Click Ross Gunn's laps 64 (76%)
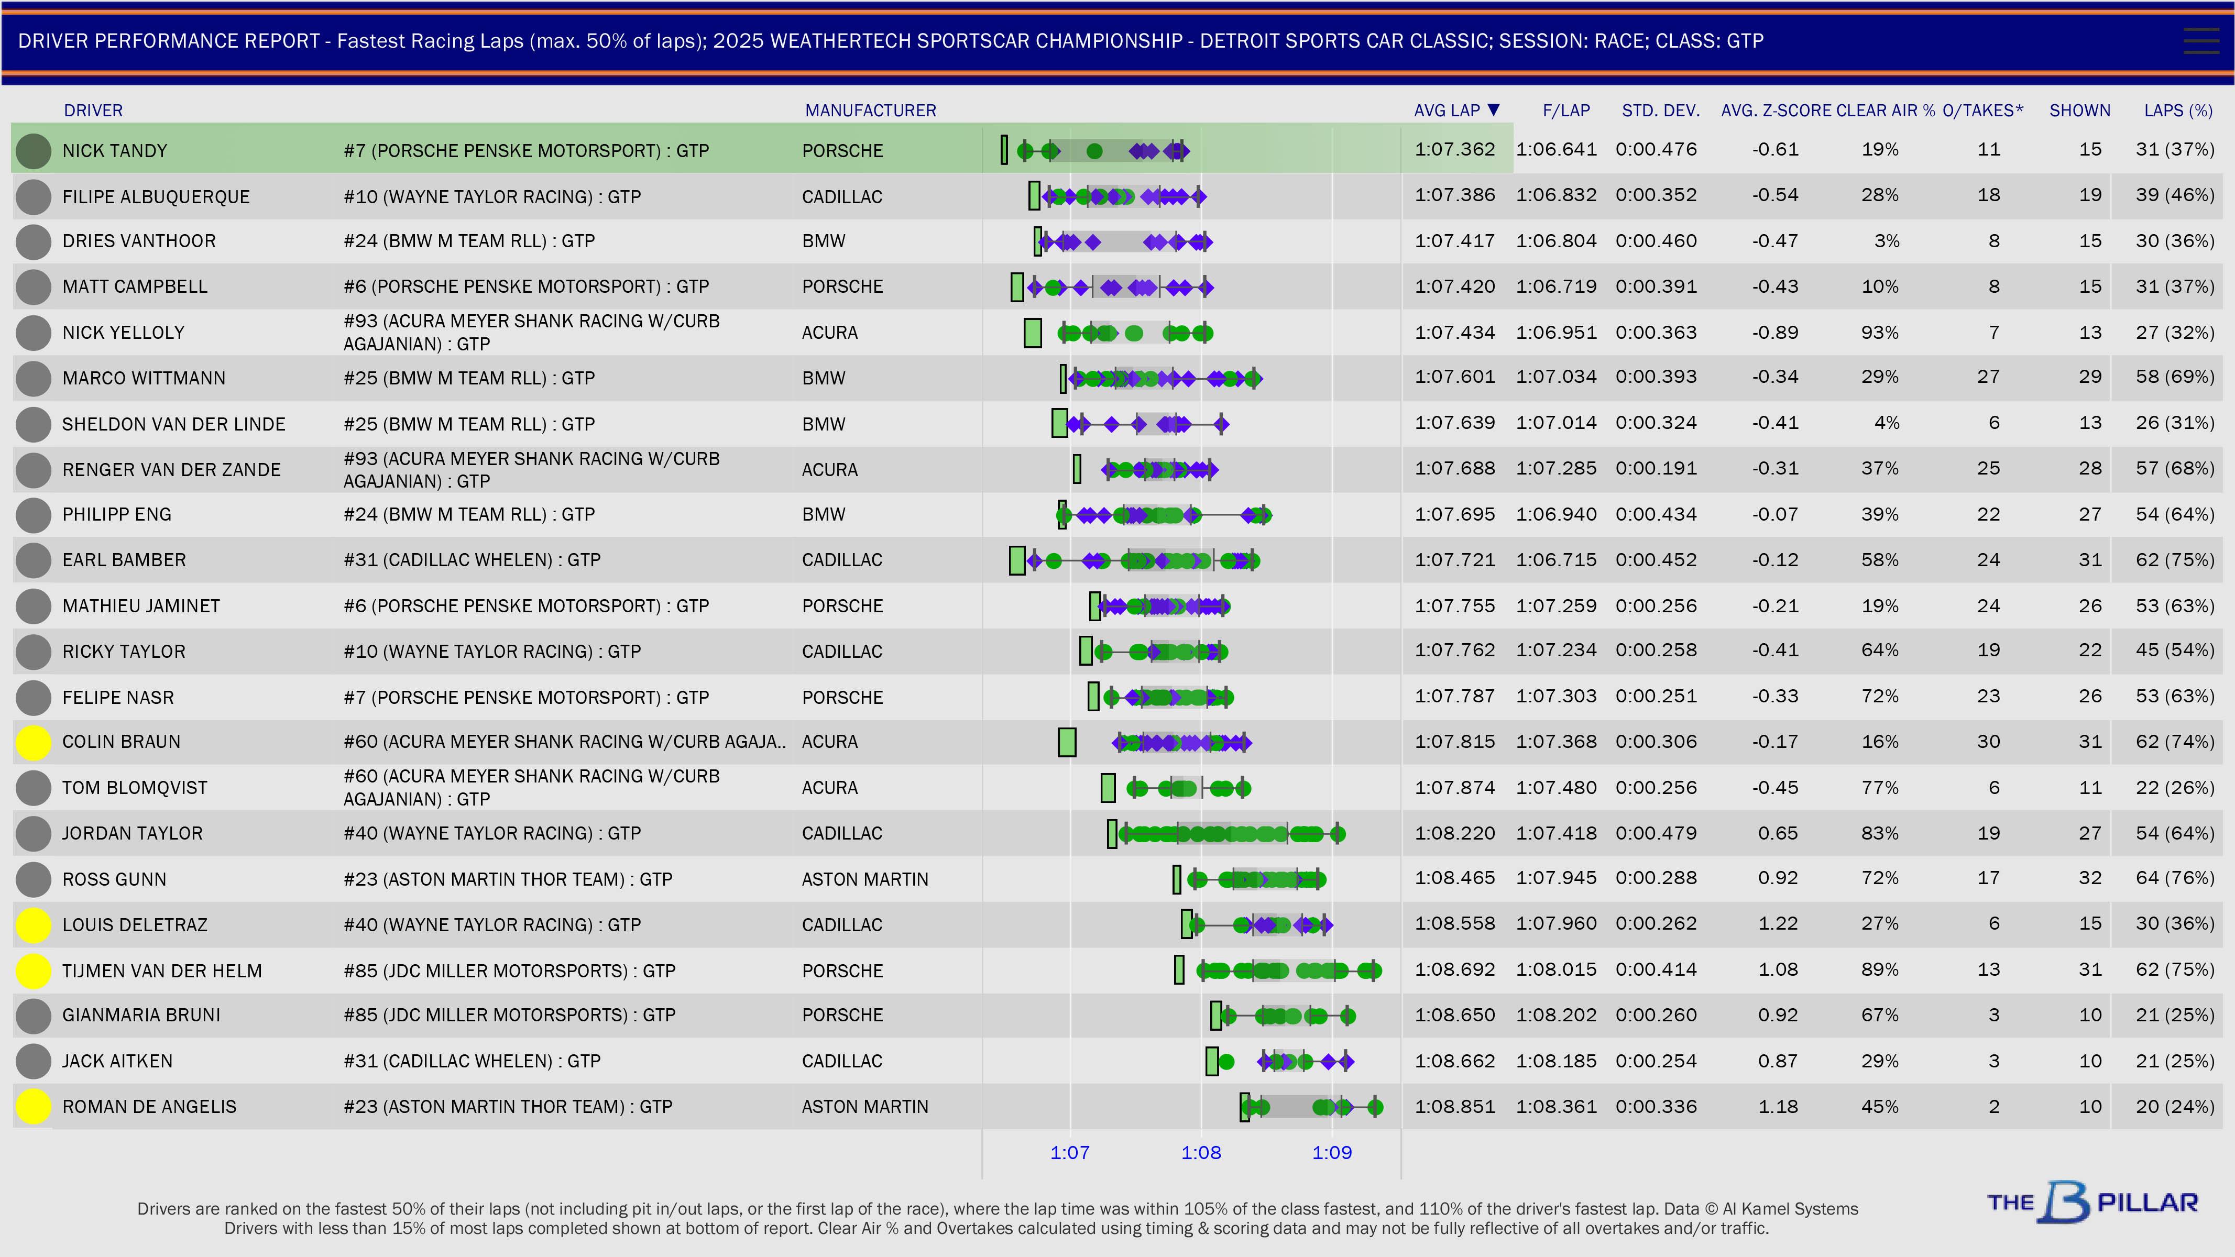Viewport: 2235px width, 1257px height. 2175,878
